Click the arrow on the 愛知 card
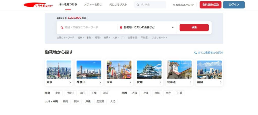The width and height of the screenshot is (258, 115). click(x=160, y=83)
